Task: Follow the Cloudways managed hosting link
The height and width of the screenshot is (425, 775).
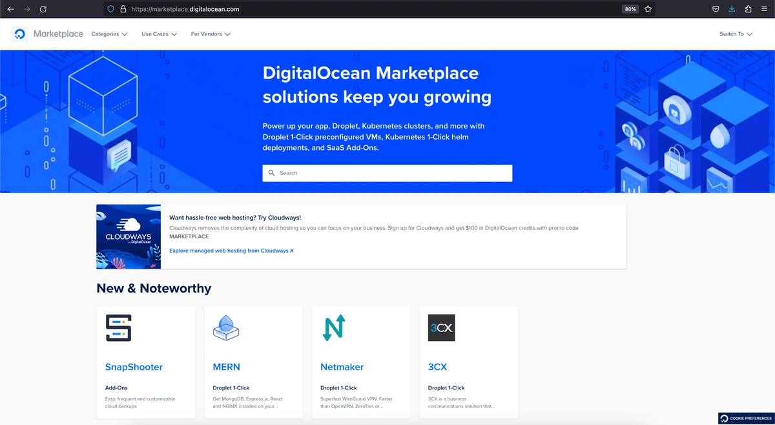Action: [231, 251]
